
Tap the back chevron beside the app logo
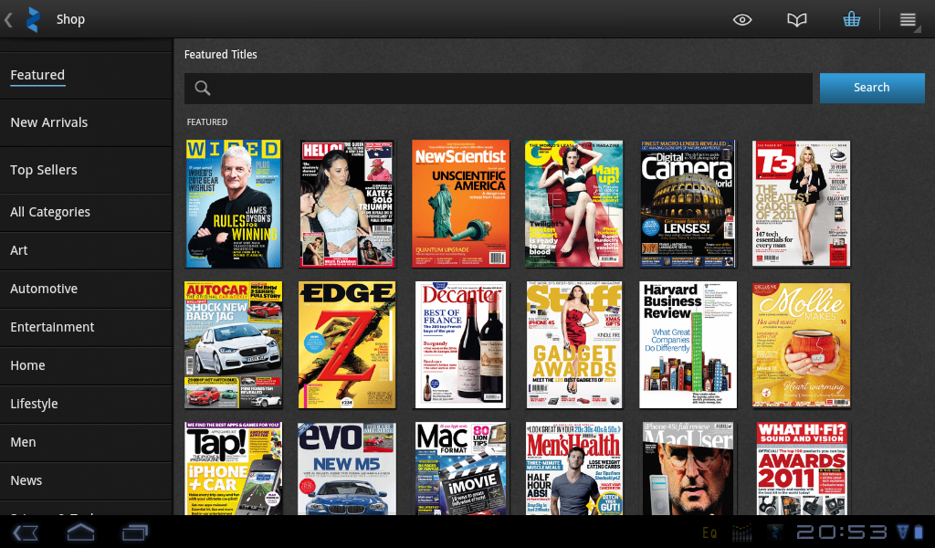click(x=8, y=20)
